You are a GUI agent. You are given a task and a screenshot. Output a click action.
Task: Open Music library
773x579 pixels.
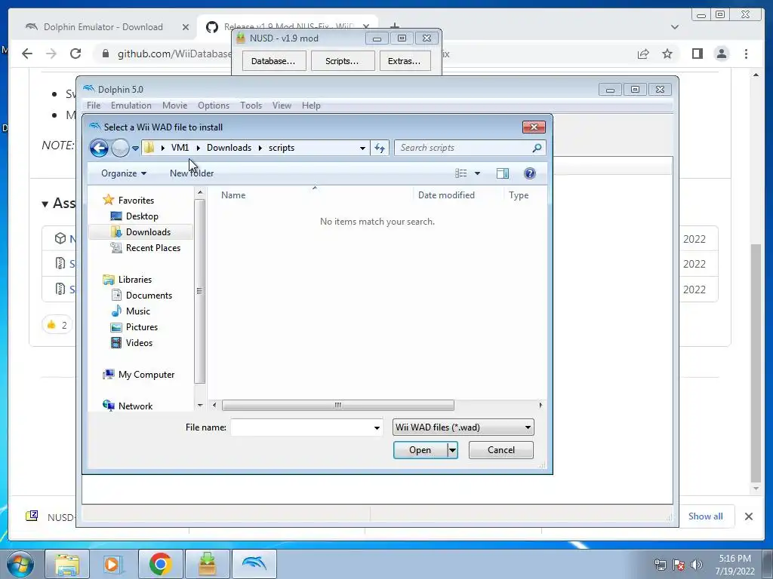tap(137, 311)
